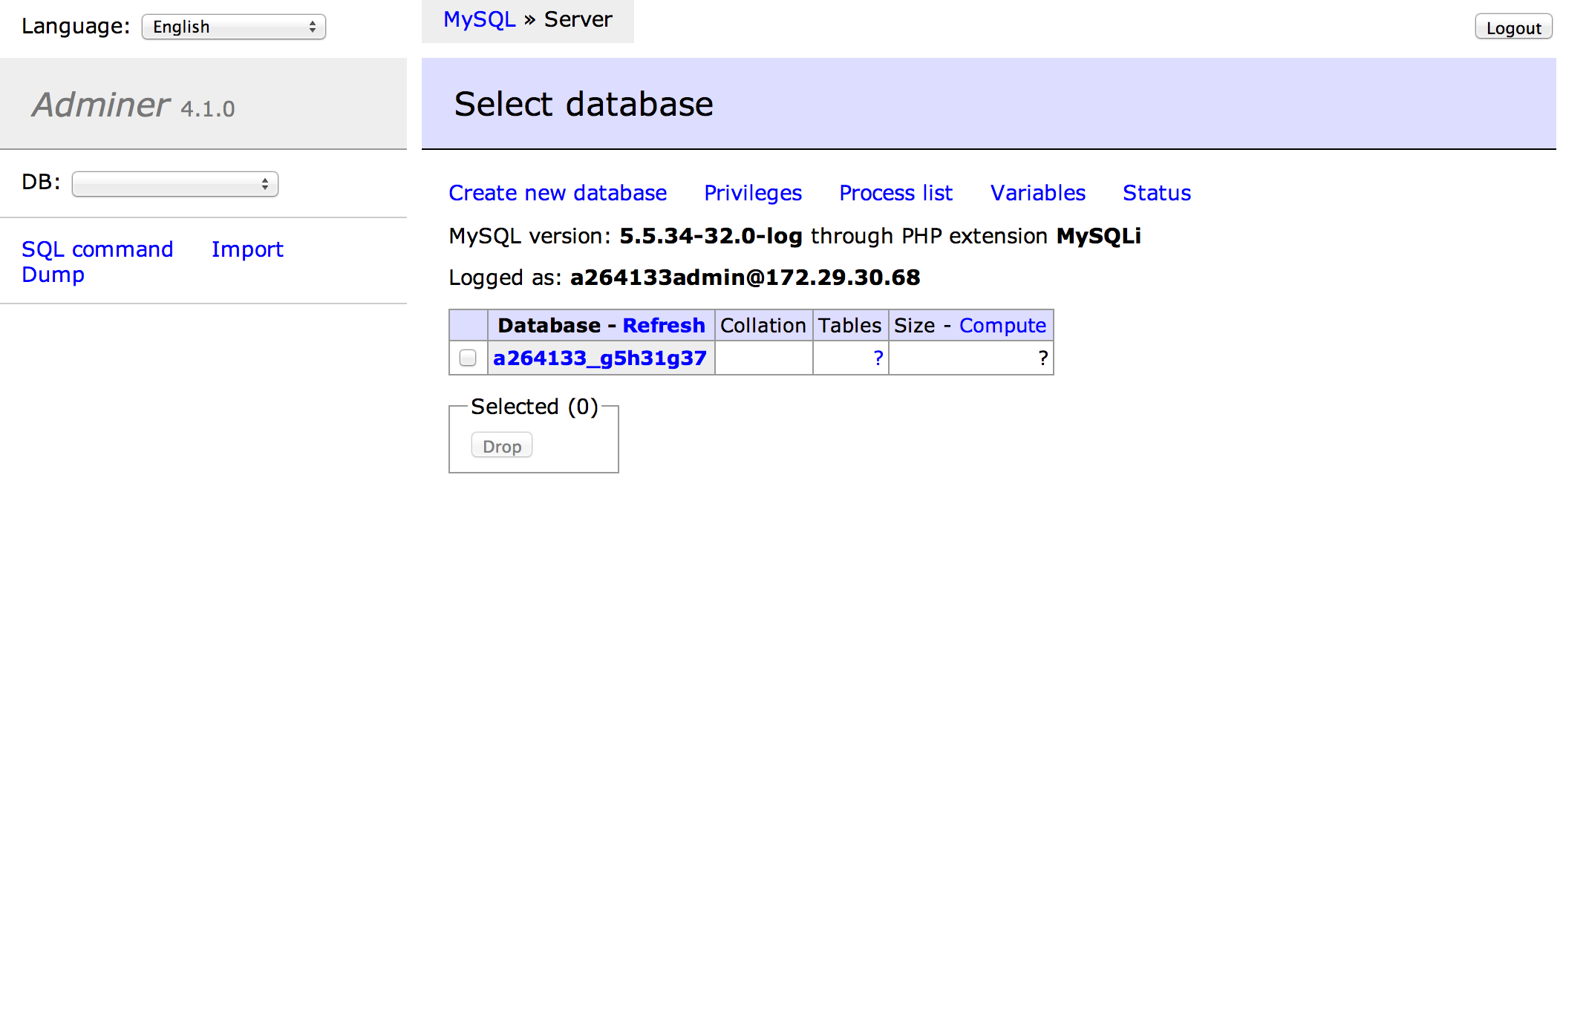1586x1027 pixels.
Task: Check the a264133_g5h31g37 database checkbox
Action: pos(468,358)
